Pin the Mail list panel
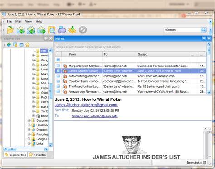 (x=204, y=38)
